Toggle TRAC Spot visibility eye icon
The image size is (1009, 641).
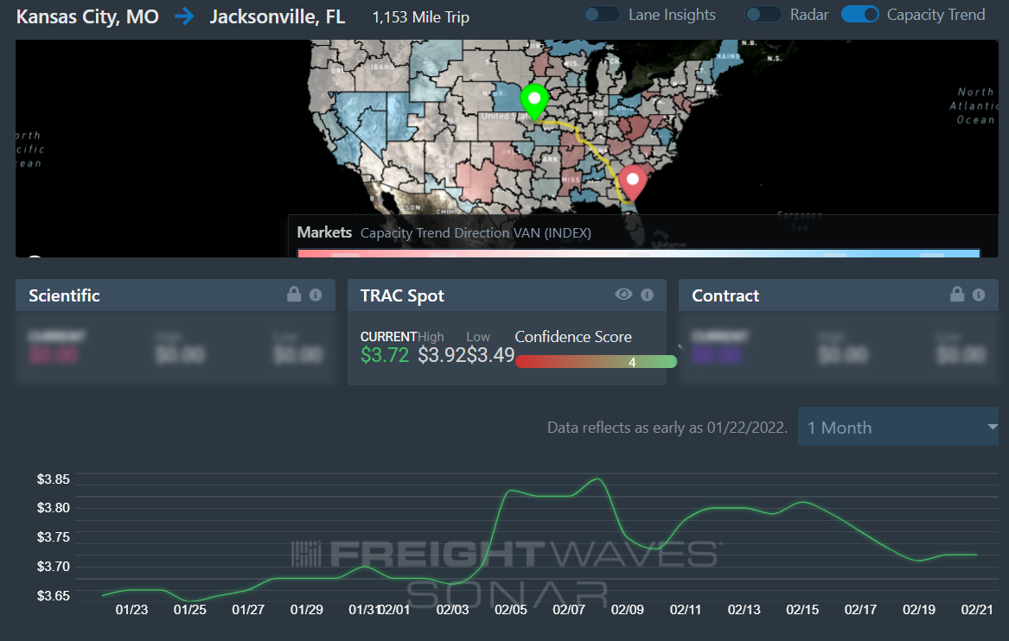point(623,295)
